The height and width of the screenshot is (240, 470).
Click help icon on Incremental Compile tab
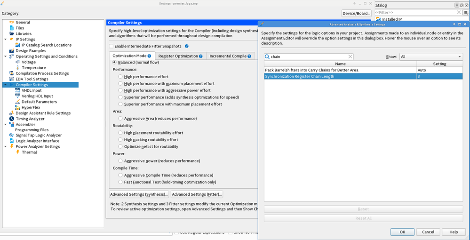(x=249, y=56)
